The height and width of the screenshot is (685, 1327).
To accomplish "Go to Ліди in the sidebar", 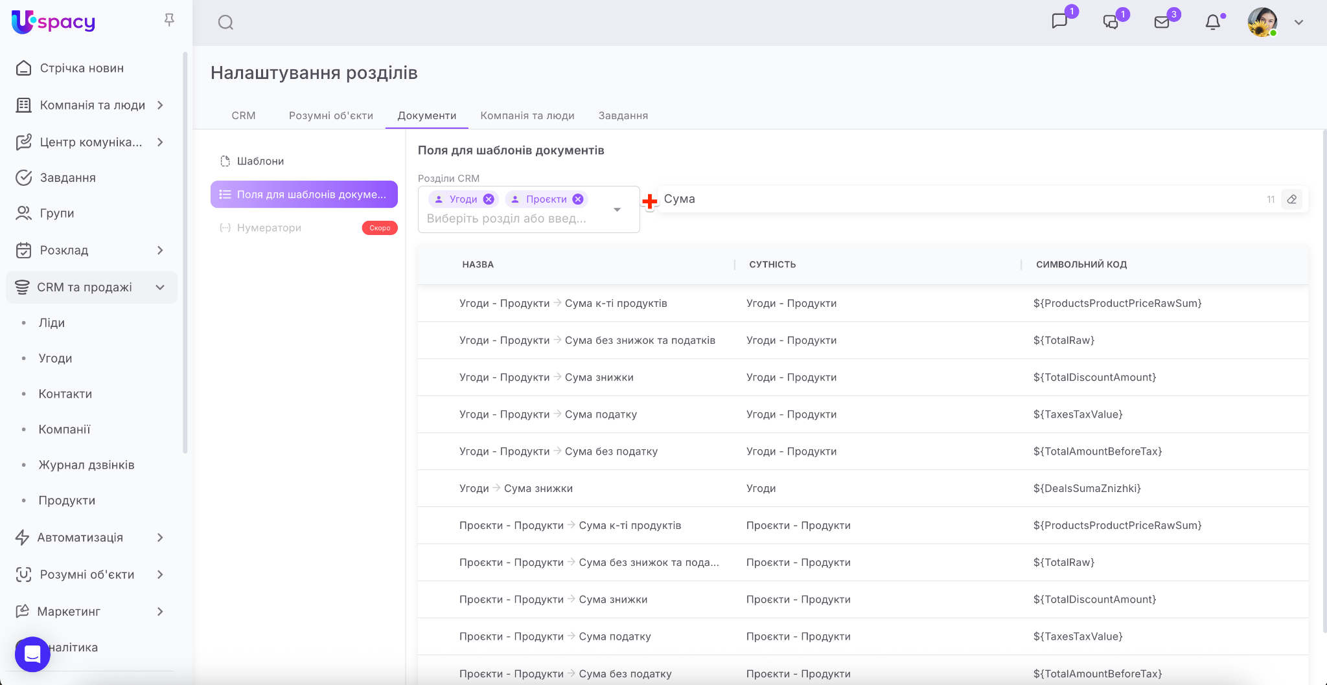I will pyautogui.click(x=52, y=323).
